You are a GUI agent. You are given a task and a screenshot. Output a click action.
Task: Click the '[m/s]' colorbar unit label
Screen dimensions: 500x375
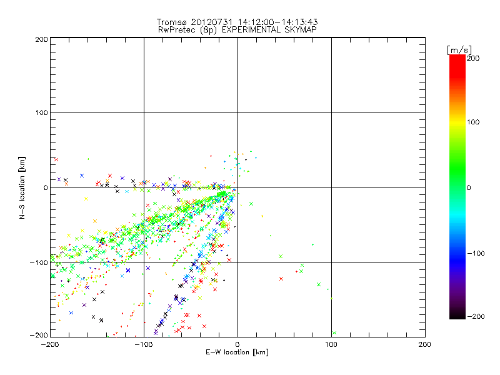(459, 50)
